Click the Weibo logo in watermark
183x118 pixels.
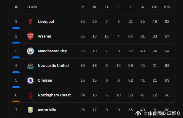pos(139,113)
